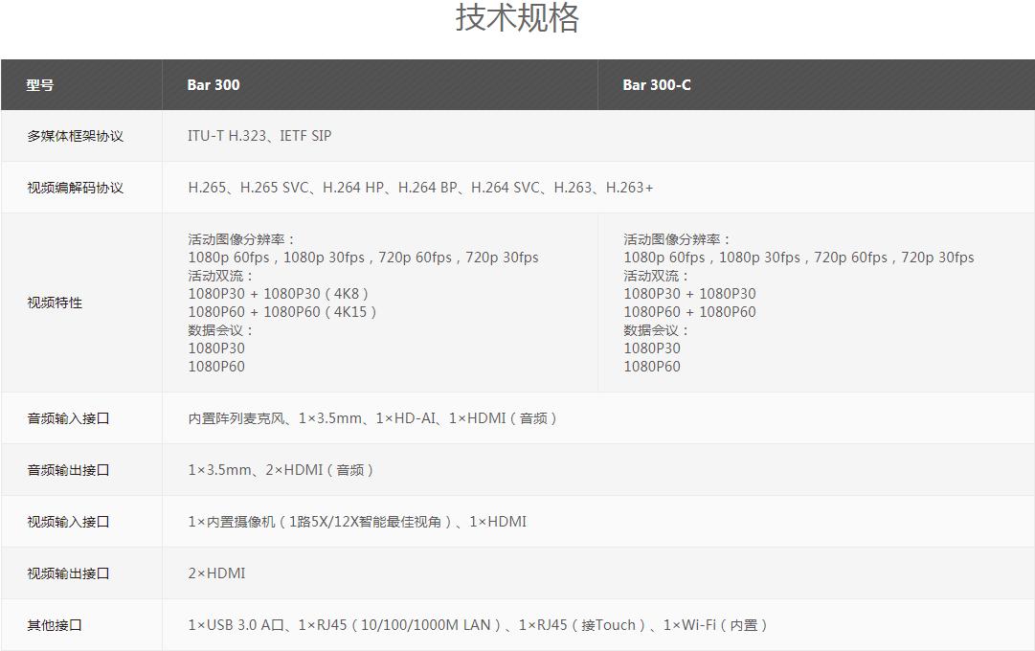This screenshot has height=651, width=1035.
Task: Select the 多媒体框架协议 row label
Action: point(75,136)
